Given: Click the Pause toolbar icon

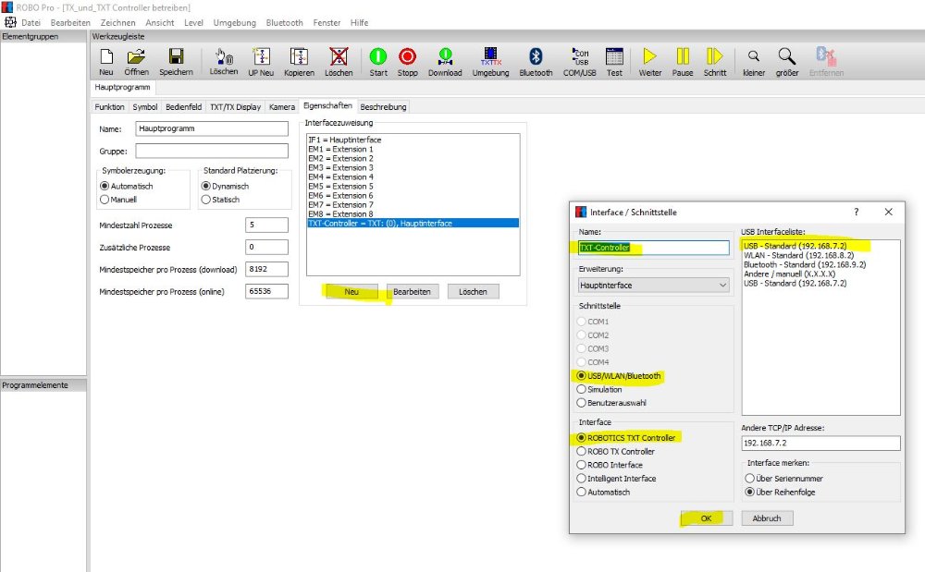Looking at the screenshot, I should [x=683, y=61].
